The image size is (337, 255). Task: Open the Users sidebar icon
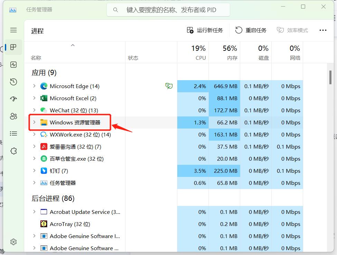(13, 116)
